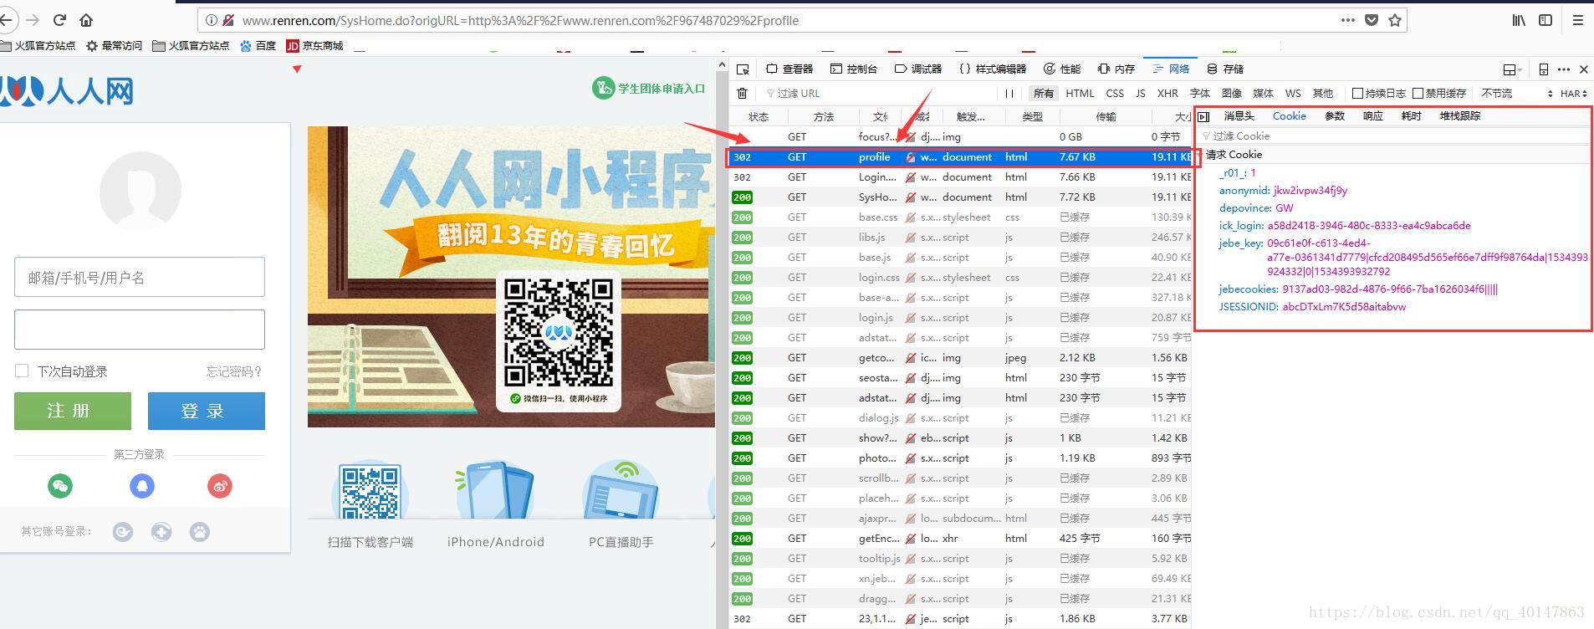Open the 消息头 headers tab
1594x629 pixels.
click(x=1239, y=116)
